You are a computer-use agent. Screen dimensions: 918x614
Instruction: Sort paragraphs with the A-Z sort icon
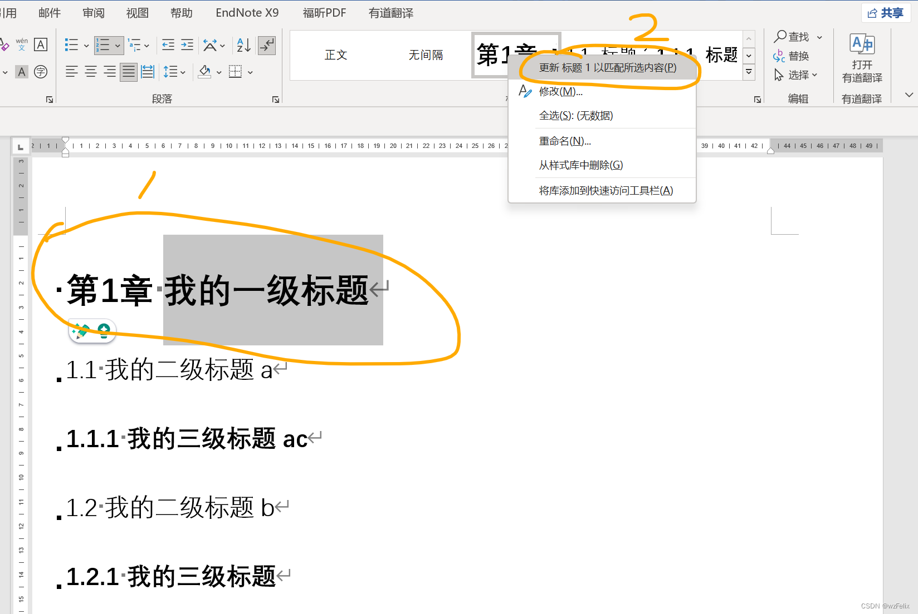[243, 45]
